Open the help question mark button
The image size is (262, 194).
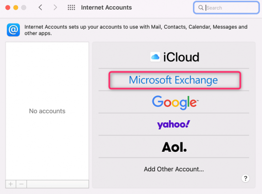(246, 178)
